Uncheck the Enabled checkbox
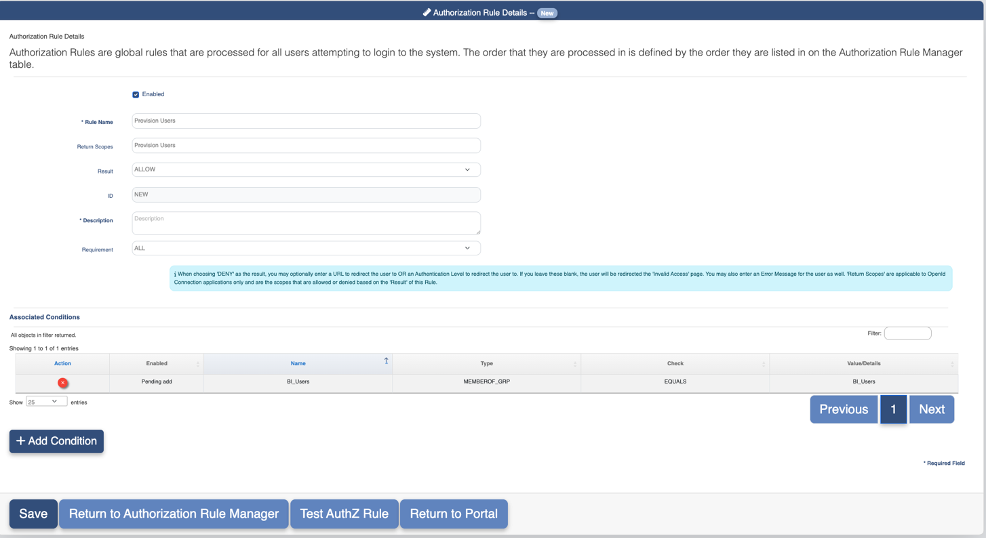 pyautogui.click(x=136, y=95)
